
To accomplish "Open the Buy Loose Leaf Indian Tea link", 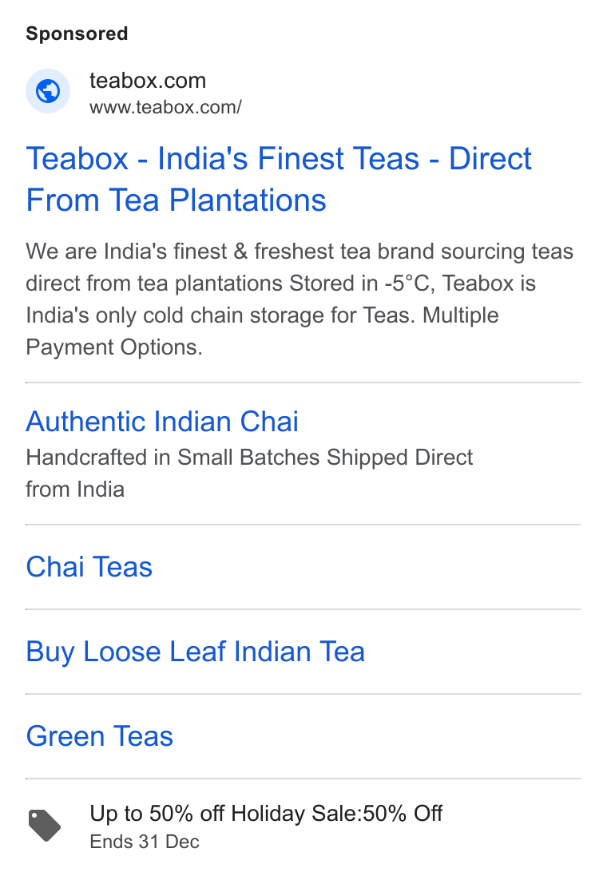I will pyautogui.click(x=196, y=652).
